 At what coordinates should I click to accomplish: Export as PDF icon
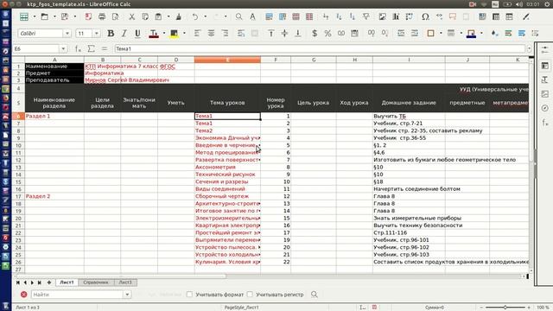point(88,16)
